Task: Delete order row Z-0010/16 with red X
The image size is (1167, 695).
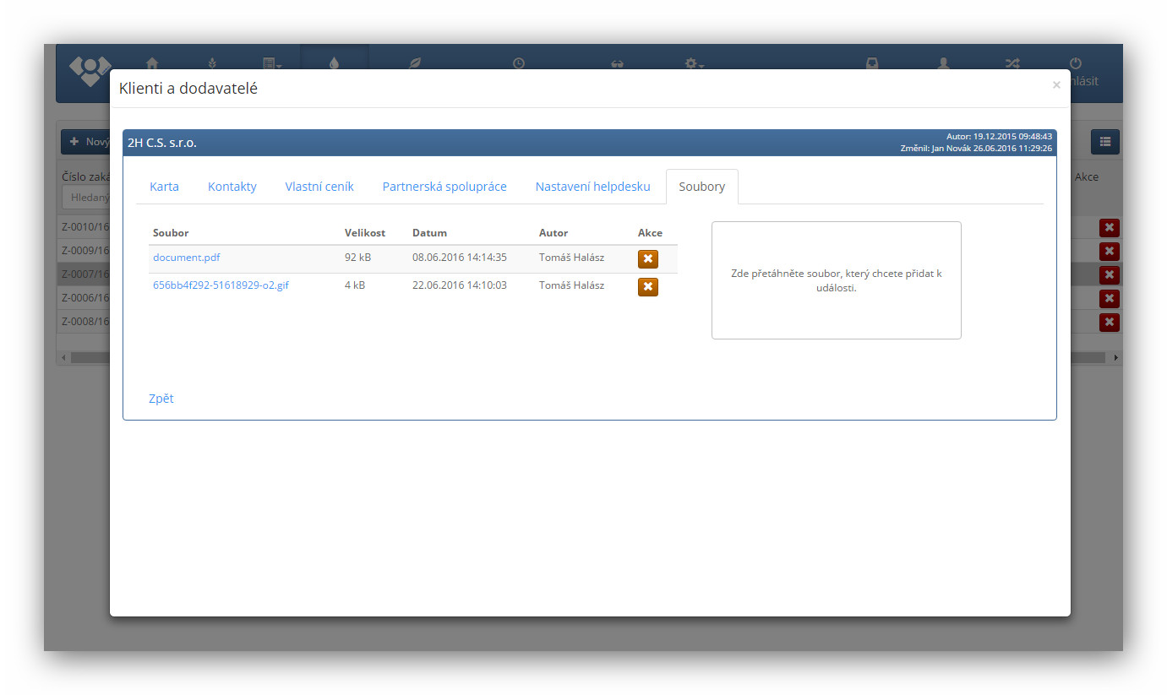Action: tap(1109, 227)
